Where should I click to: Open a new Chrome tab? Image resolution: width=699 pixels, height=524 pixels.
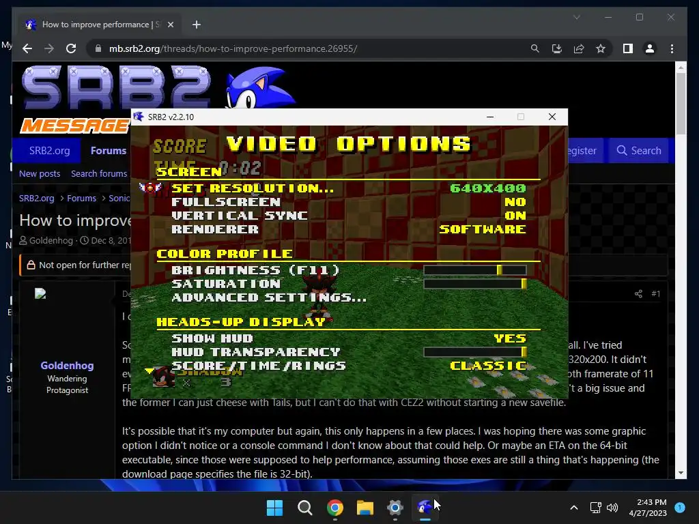click(x=197, y=25)
